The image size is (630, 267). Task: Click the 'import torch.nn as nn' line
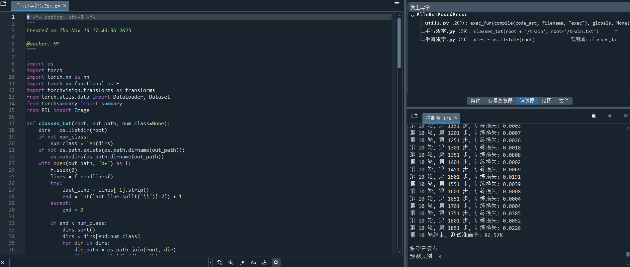[58, 77]
